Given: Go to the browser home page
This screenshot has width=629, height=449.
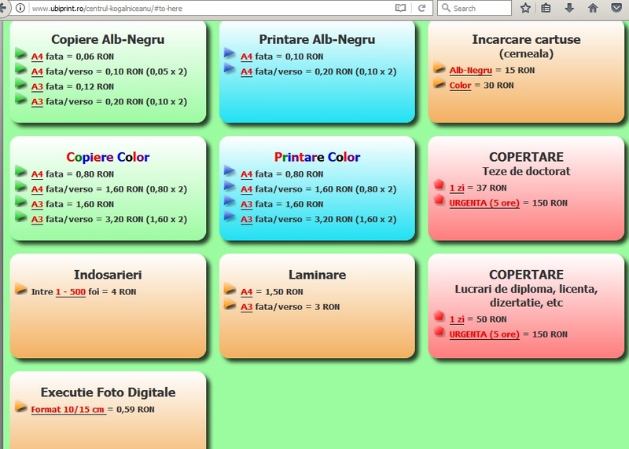Looking at the screenshot, I should [x=593, y=8].
